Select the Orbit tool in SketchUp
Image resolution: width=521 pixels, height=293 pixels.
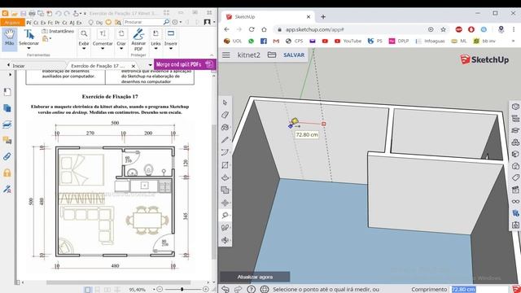(225, 240)
